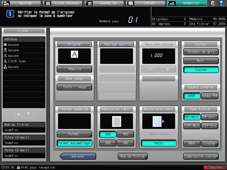Click the COPIER tab icon

tap(130, 3)
